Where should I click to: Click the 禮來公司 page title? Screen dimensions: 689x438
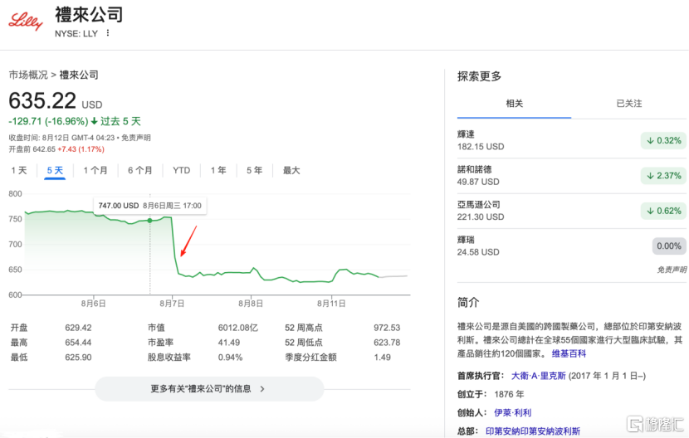click(x=89, y=15)
